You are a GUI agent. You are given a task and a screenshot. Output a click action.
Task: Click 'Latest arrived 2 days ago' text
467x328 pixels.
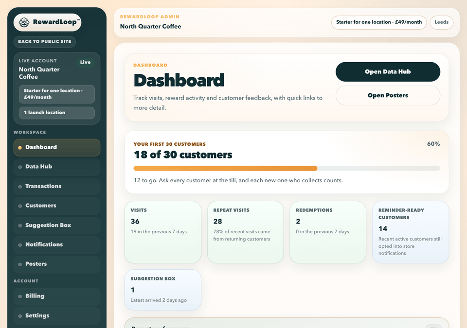tap(159, 300)
